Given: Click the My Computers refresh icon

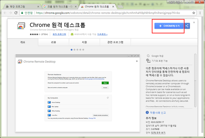Looking at the screenshot, I should [x=108, y=98].
